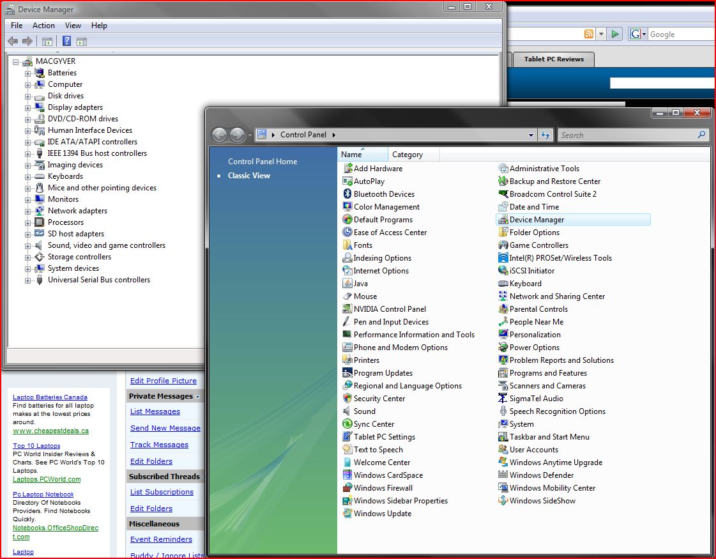Image resolution: width=716 pixels, height=559 pixels.
Task: Open the Broadcom Control Suite 2 icon
Action: (x=503, y=194)
